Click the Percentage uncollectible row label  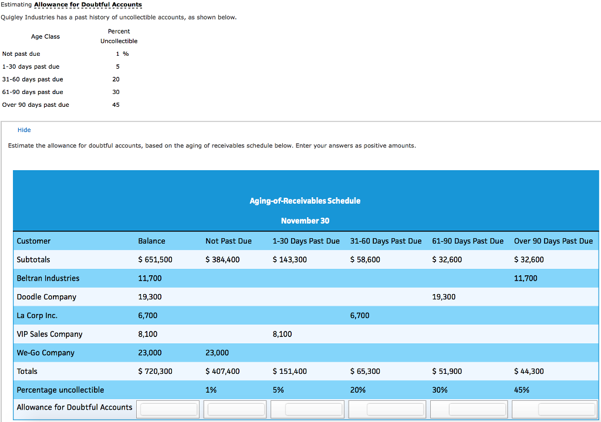(x=63, y=390)
